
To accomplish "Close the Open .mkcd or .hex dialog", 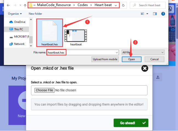I will coord(145,68).
